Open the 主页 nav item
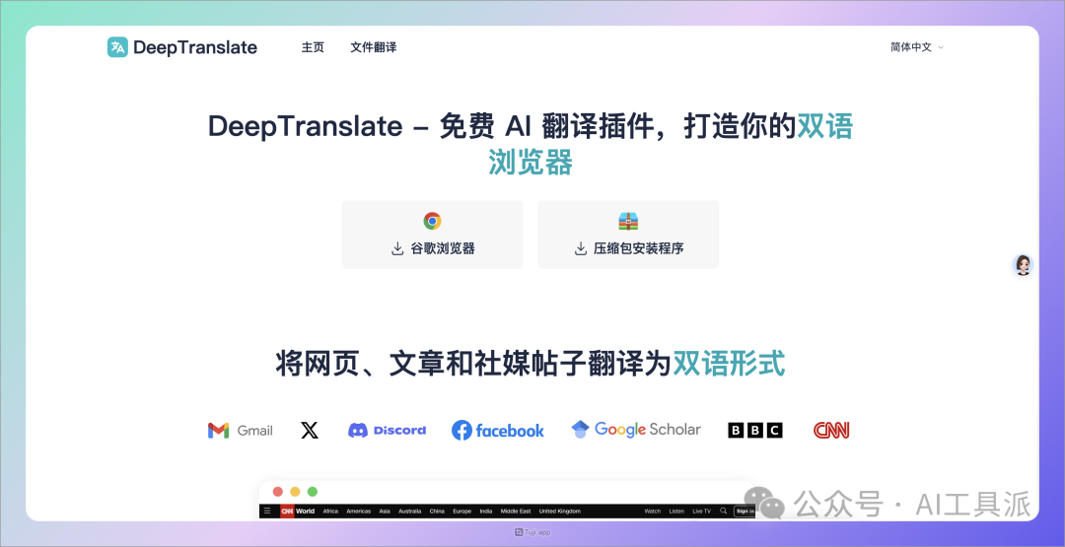 pyautogui.click(x=314, y=47)
